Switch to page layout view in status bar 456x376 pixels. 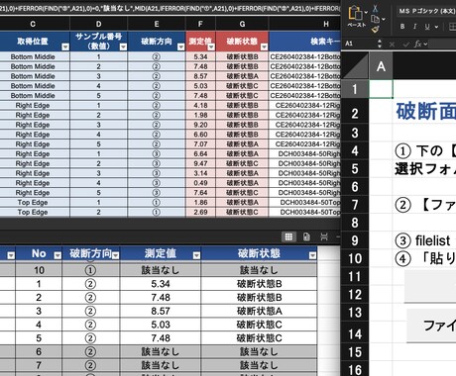coord(306,236)
